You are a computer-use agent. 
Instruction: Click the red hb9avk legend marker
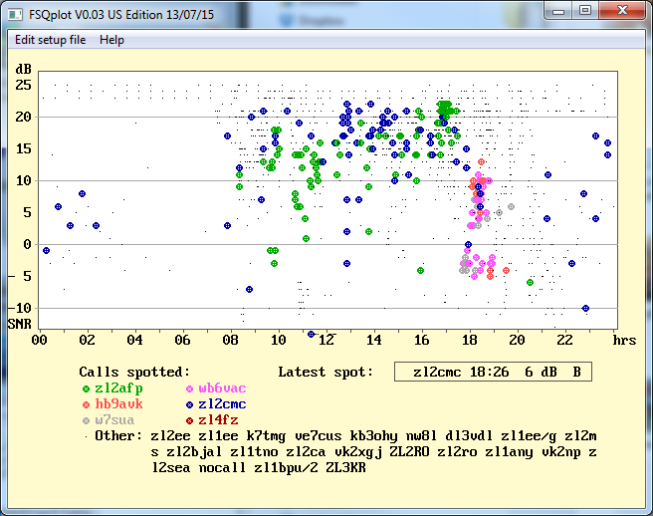tap(86, 404)
